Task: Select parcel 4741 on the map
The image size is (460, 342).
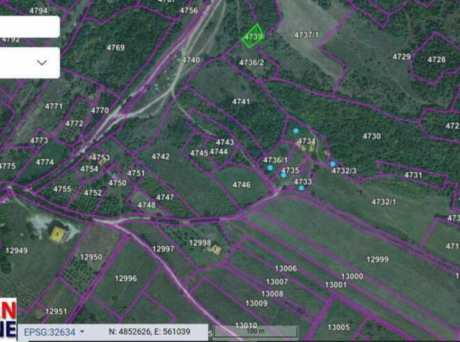Action: tap(241, 101)
